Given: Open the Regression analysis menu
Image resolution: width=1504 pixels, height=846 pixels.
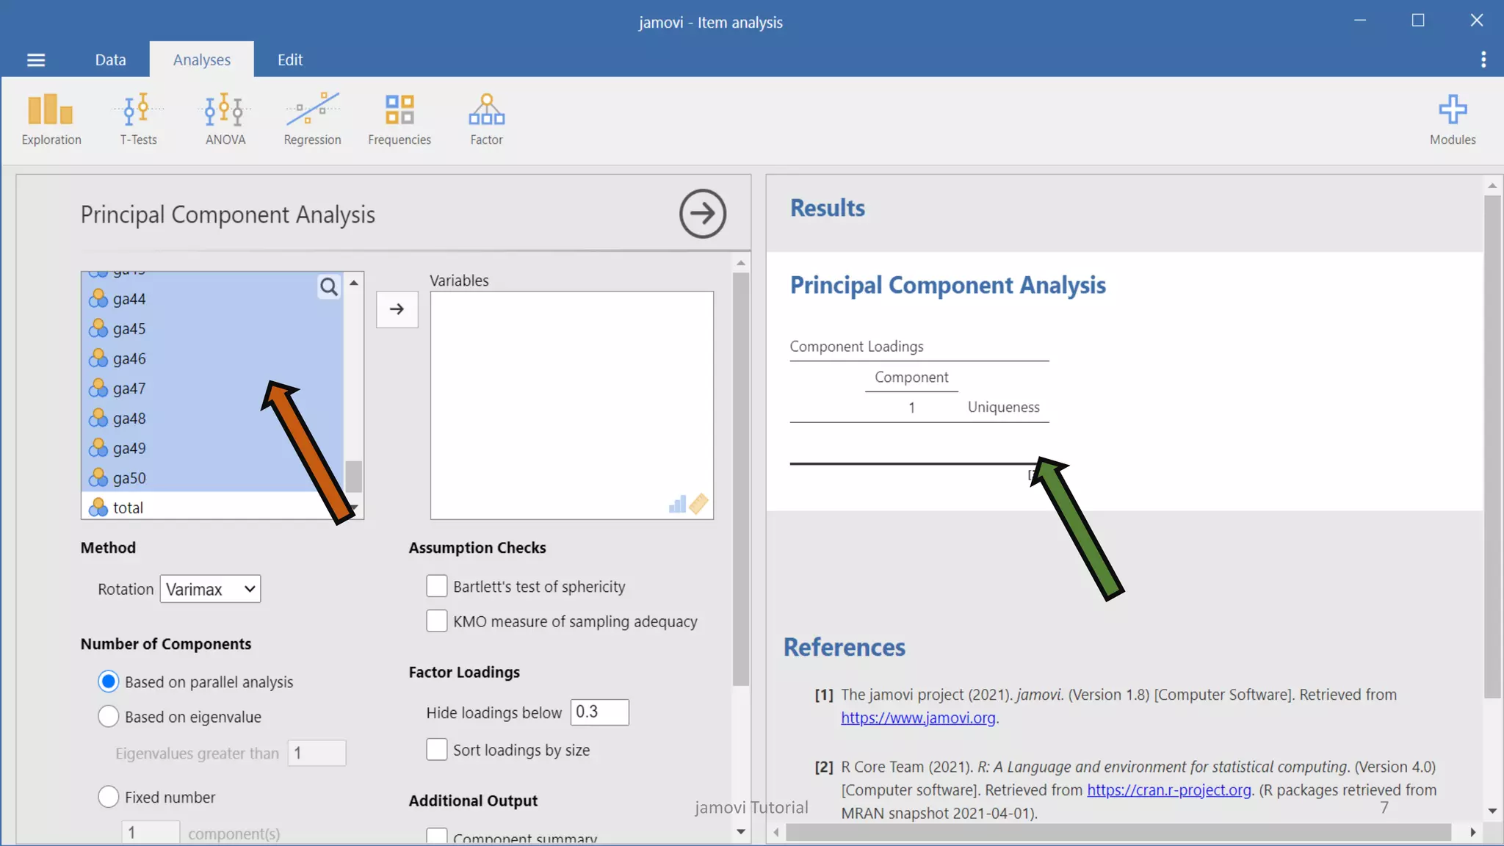Looking at the screenshot, I should coord(312,119).
